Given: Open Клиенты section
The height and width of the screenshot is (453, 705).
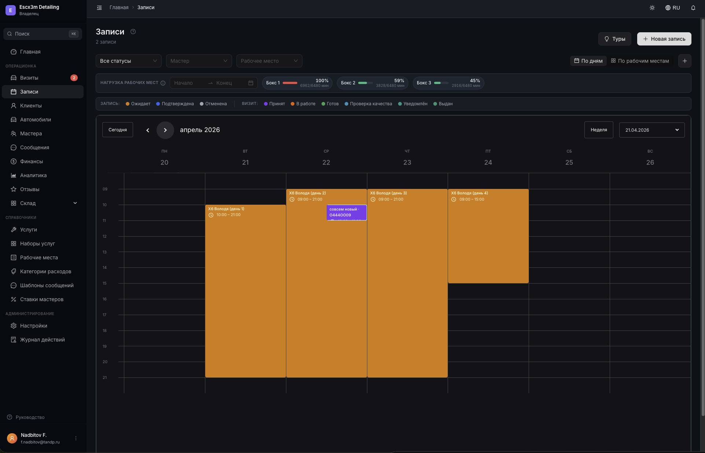Looking at the screenshot, I should [x=43, y=106].
